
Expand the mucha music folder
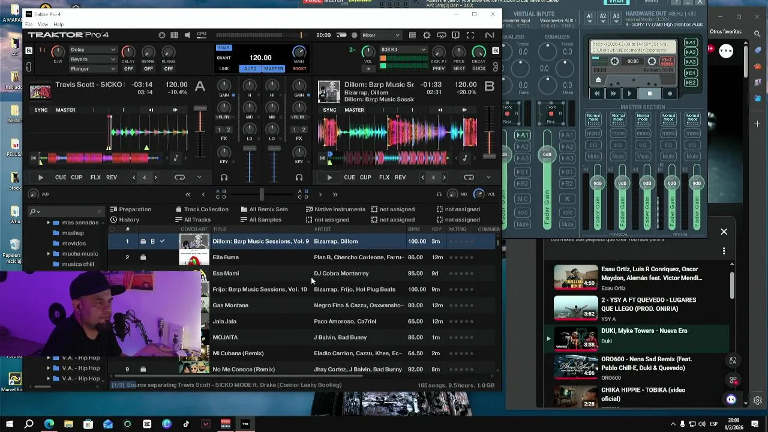pyautogui.click(x=49, y=254)
